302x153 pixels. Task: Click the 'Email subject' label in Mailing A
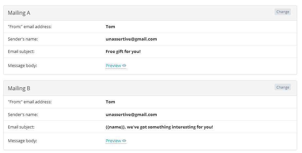pos(21,52)
